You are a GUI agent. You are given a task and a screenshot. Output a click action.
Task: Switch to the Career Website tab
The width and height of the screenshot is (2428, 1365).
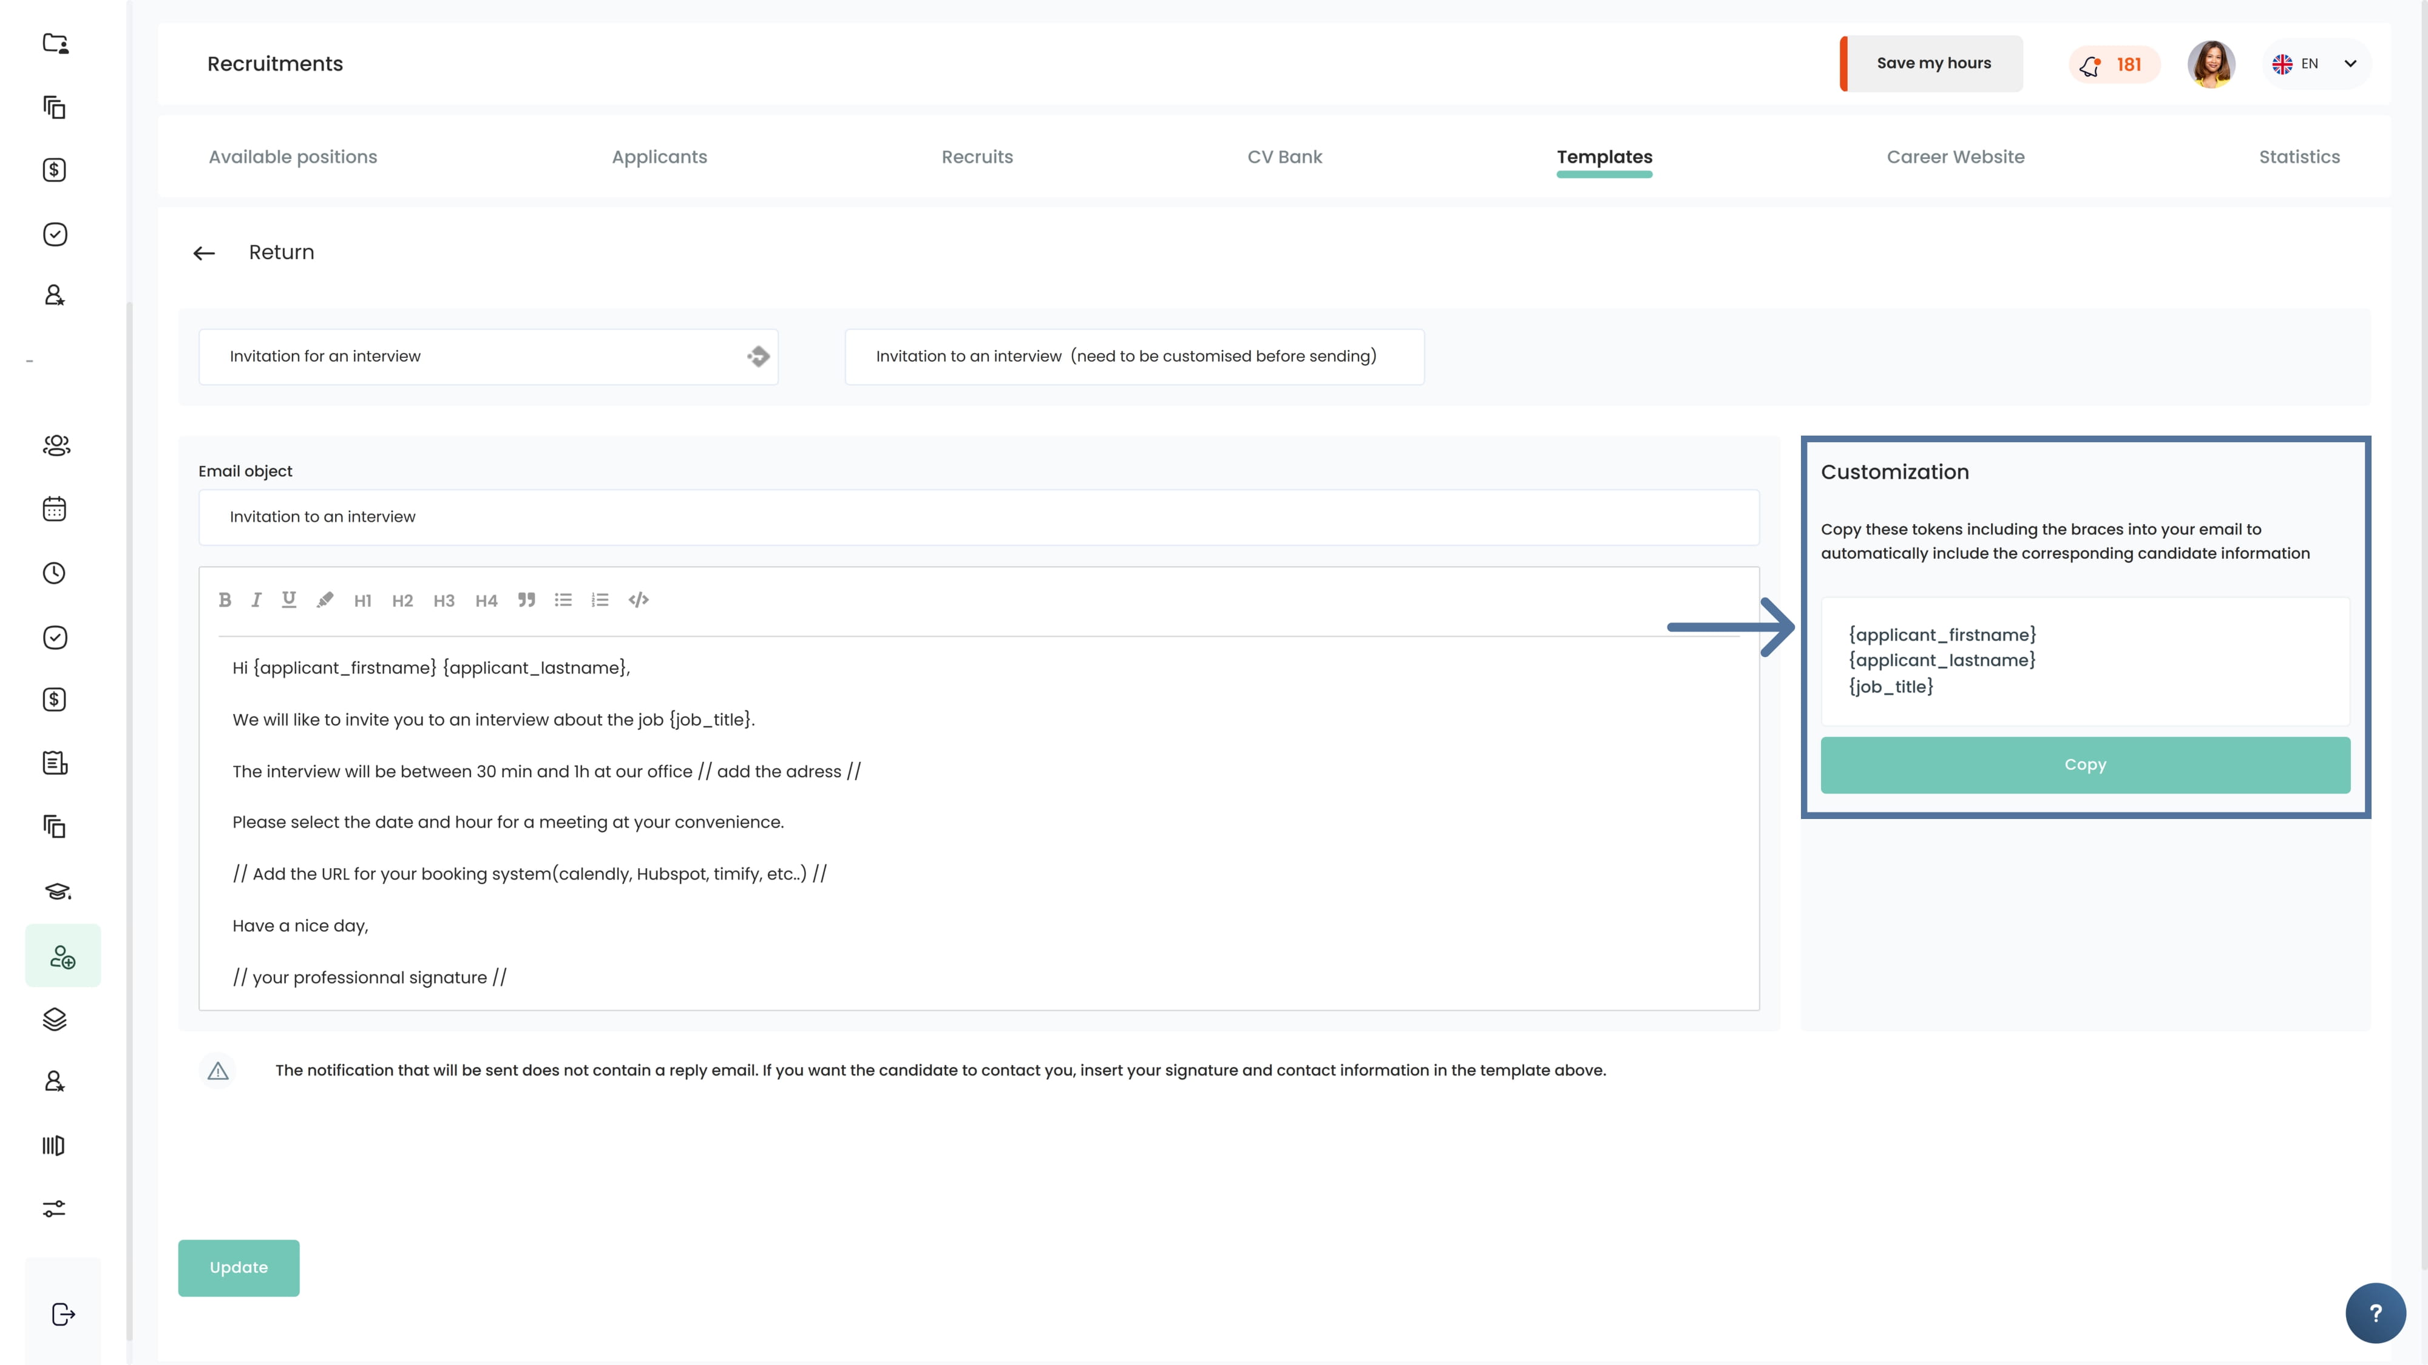point(1956,157)
